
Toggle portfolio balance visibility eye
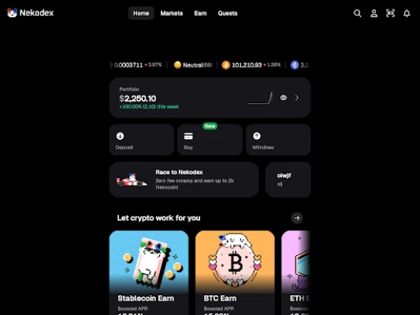[x=284, y=98]
